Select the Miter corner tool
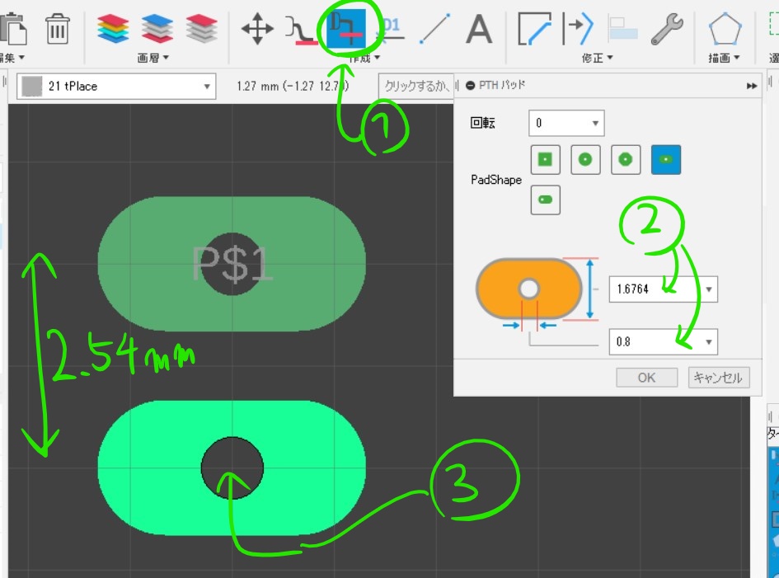This screenshot has height=578, width=779. click(534, 29)
